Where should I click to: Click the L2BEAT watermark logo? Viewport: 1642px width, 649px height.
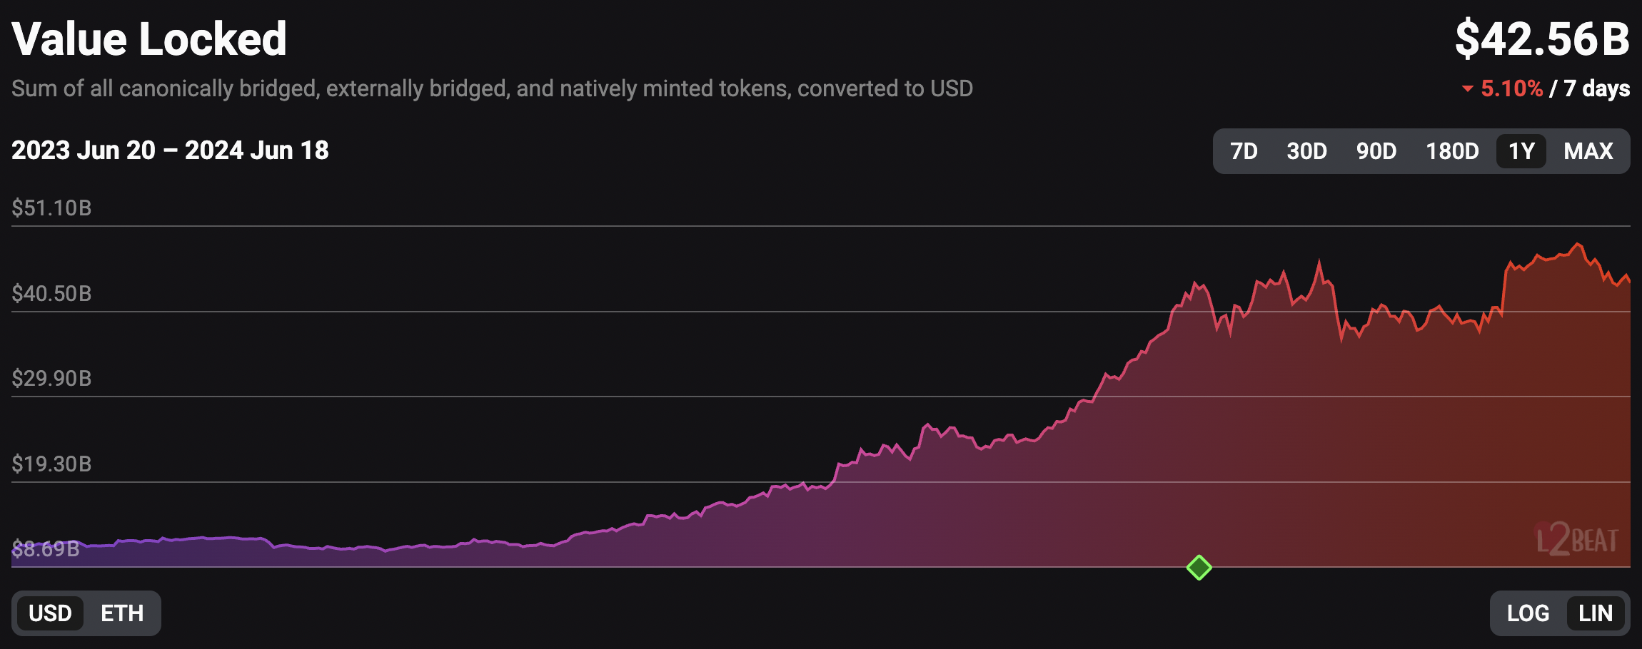pos(1577,539)
